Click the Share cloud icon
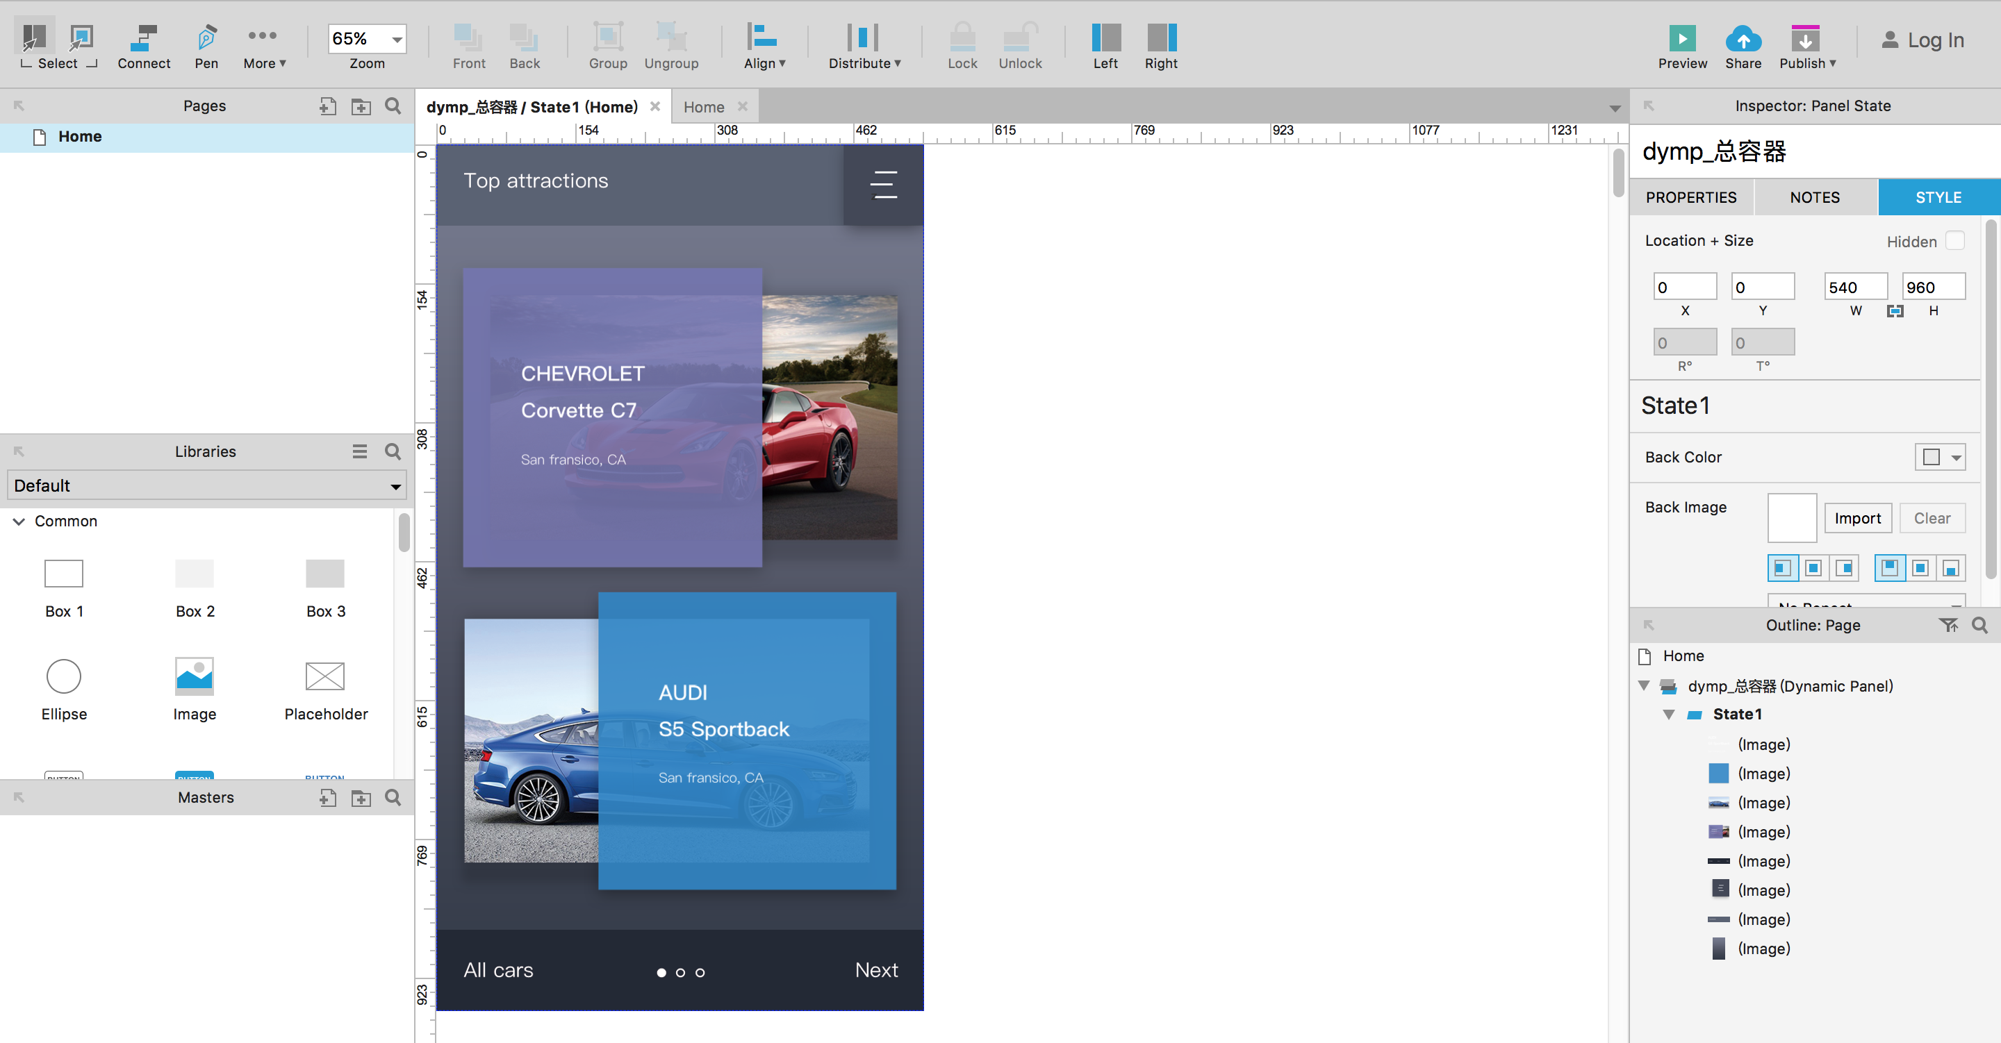 click(1743, 38)
